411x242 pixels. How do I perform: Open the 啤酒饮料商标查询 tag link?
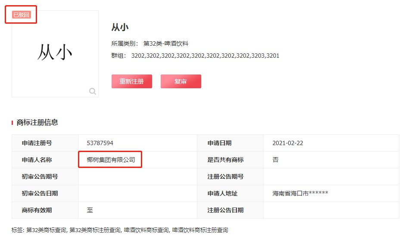tap(146, 230)
